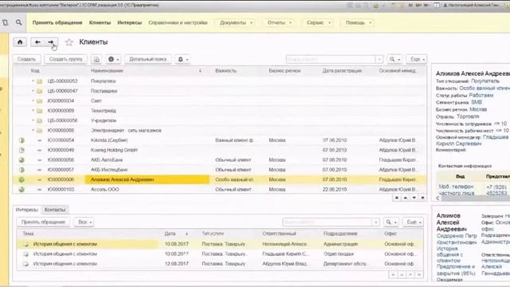Click the status icon of Koenig Holding row
Viewport: 510px width, 287px height.
coord(22,150)
